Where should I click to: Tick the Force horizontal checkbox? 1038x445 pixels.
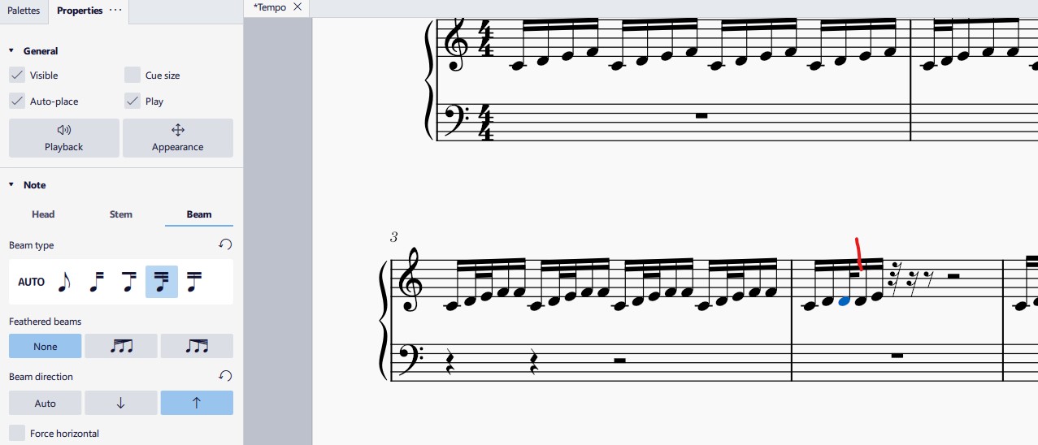pos(17,433)
